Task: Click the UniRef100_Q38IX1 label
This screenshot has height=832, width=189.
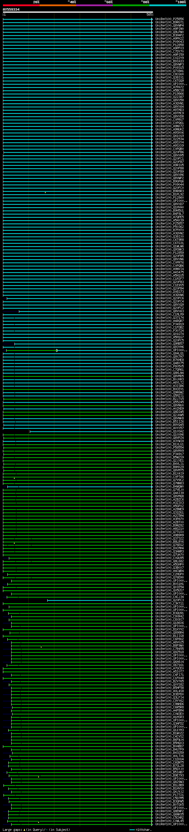Action: point(170,78)
